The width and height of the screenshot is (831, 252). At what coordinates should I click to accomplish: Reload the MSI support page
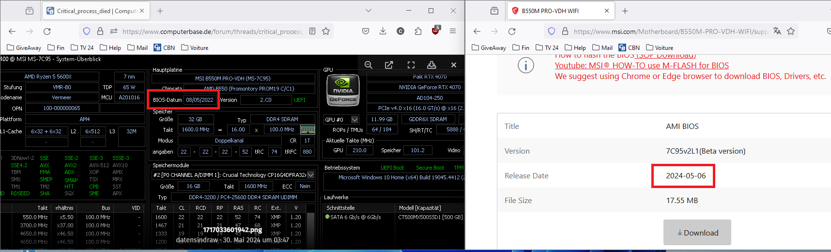(x=512, y=31)
